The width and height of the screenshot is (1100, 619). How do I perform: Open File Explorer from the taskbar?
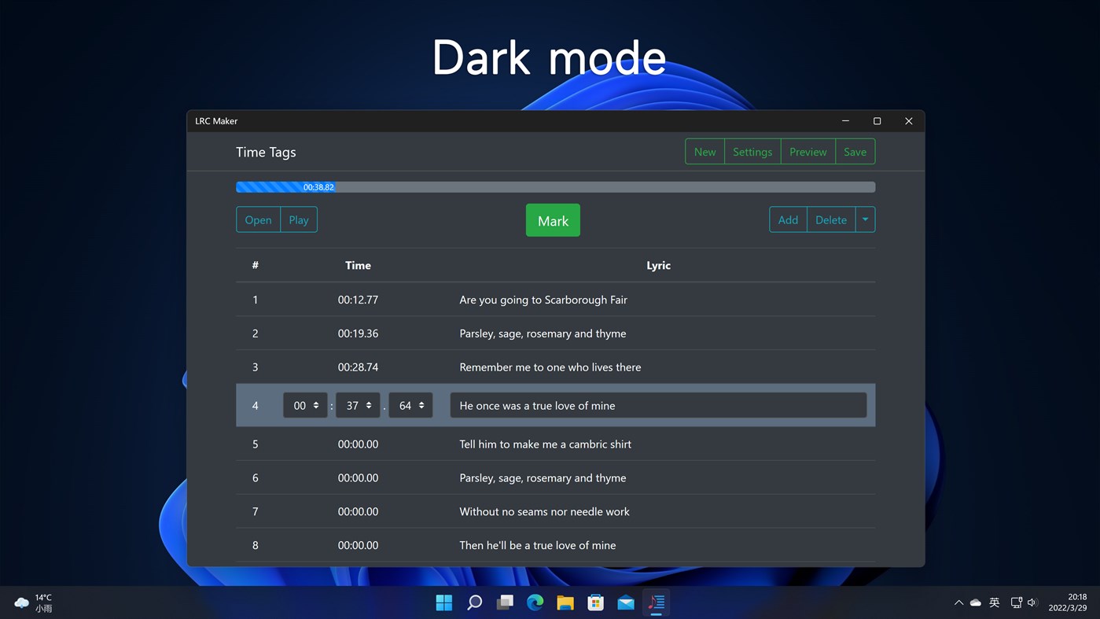click(x=565, y=602)
